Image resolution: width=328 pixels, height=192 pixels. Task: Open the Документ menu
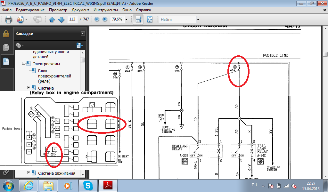point(80,10)
